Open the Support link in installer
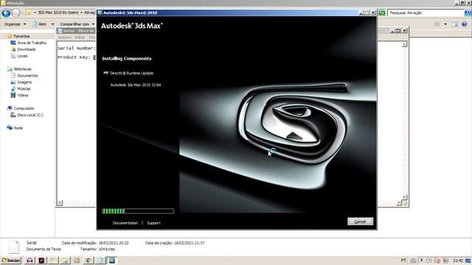472x265 pixels. 153,223
